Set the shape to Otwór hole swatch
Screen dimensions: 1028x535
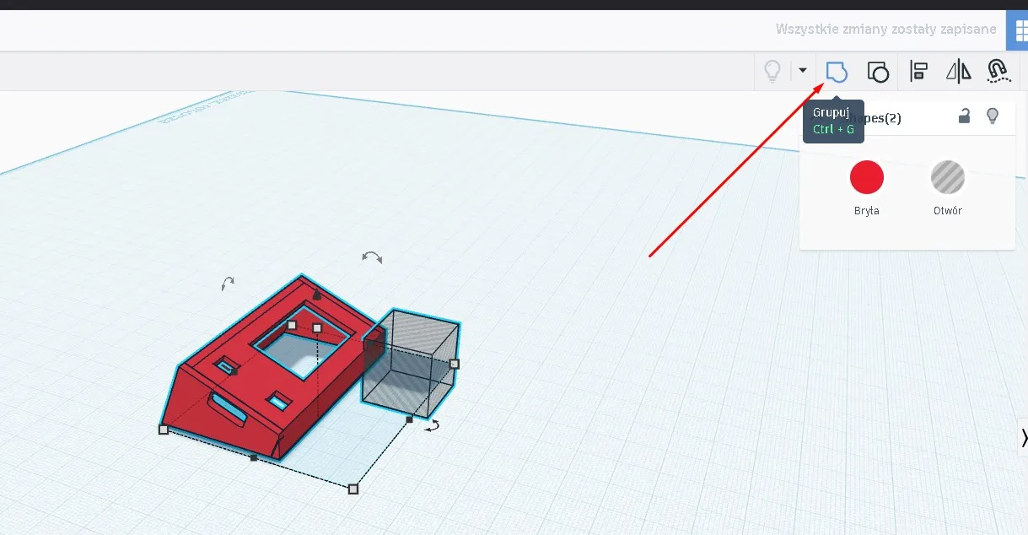point(947,178)
